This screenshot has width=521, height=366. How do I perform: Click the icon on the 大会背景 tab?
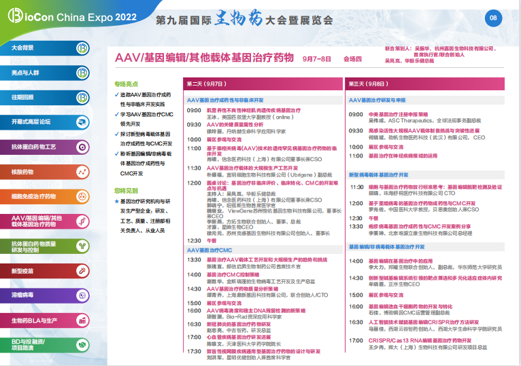[x=83, y=49]
